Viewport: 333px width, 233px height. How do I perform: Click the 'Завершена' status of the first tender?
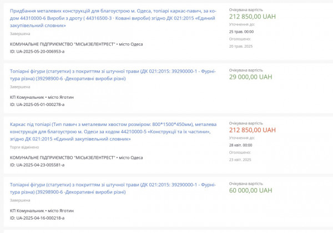(20, 34)
